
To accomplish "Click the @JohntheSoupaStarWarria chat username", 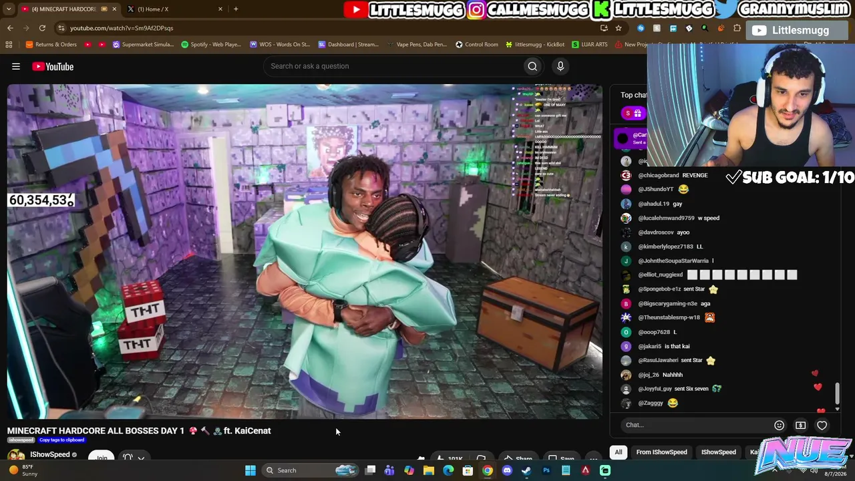I will point(673,261).
